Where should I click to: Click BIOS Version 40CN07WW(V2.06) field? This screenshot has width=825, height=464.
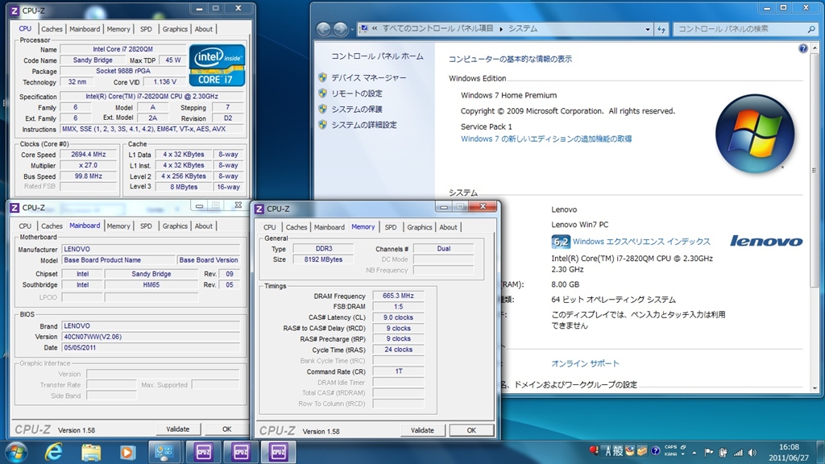[151, 337]
